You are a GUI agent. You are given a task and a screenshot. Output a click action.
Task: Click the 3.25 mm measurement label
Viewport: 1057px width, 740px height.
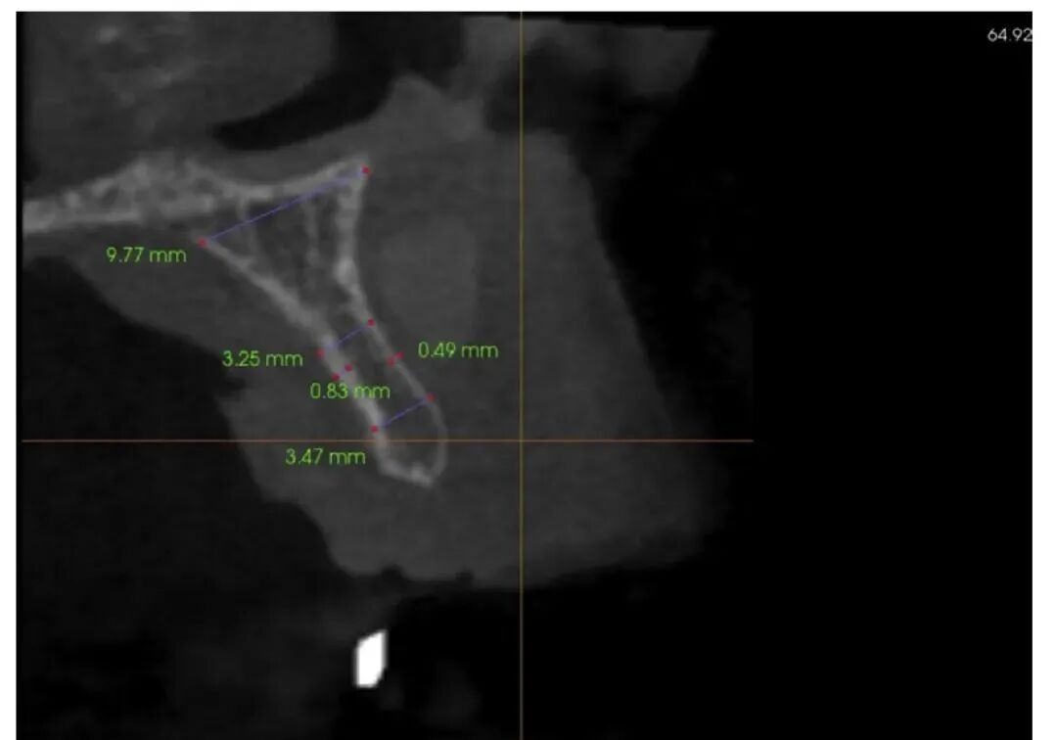pyautogui.click(x=262, y=358)
